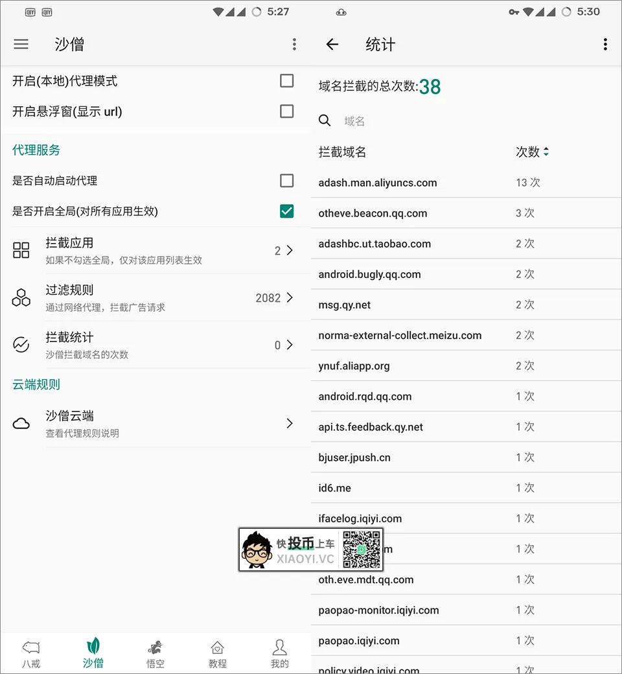Tap the QR code in the banner
Image resolution: width=622 pixels, height=674 pixels.
[x=362, y=550]
